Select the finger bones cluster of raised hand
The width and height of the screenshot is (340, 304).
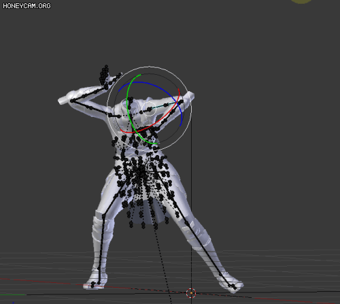point(104,76)
